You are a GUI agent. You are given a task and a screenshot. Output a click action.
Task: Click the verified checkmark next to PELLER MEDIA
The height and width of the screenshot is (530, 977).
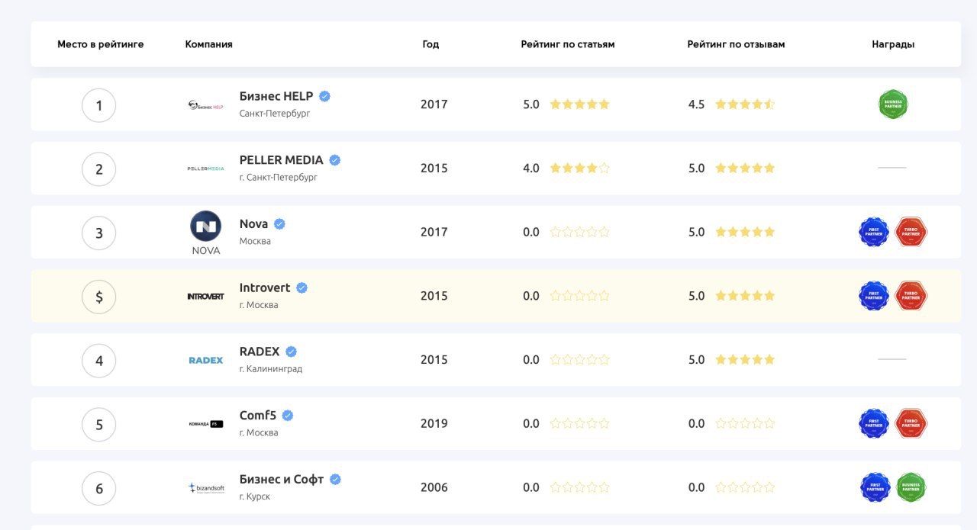click(x=334, y=160)
